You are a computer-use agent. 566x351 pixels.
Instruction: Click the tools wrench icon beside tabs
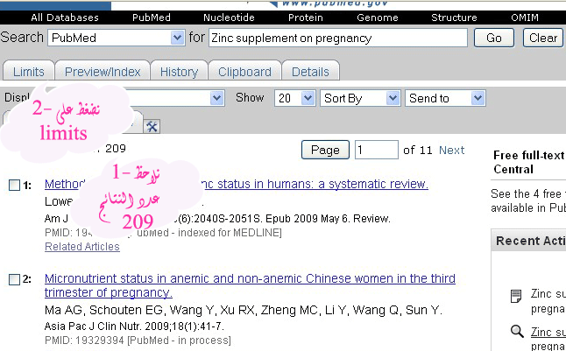point(152,127)
